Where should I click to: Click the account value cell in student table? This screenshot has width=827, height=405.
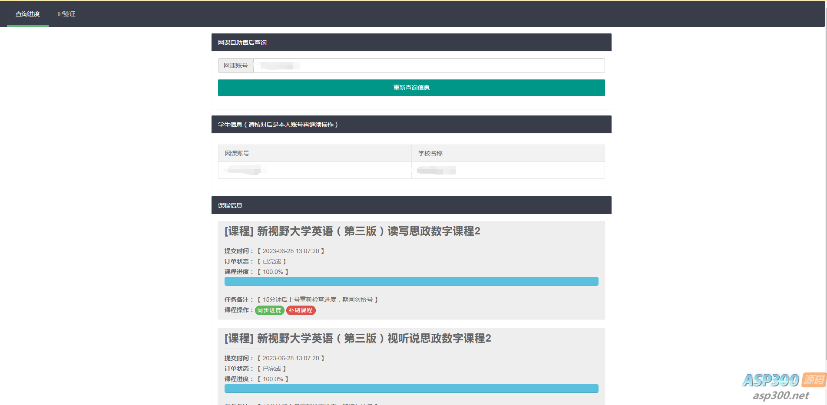point(315,170)
